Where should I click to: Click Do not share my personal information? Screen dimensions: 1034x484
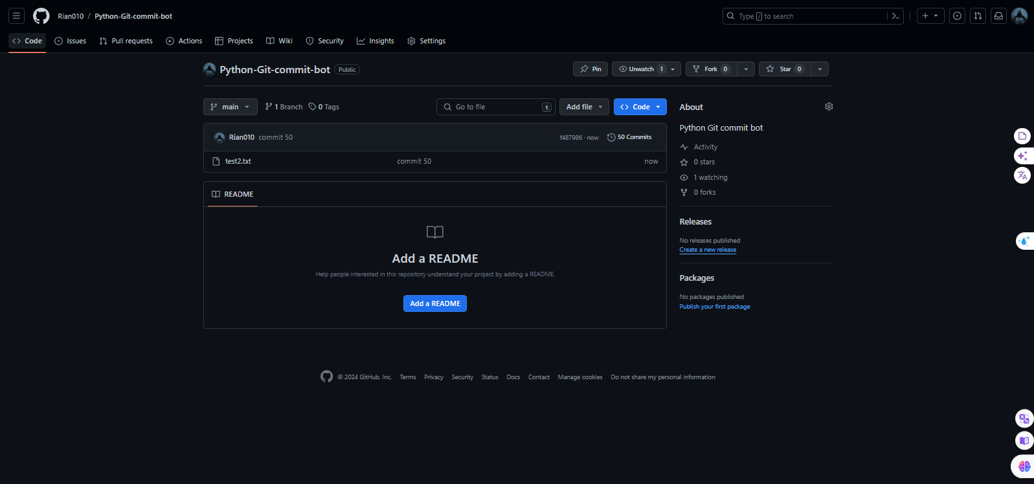tap(663, 377)
